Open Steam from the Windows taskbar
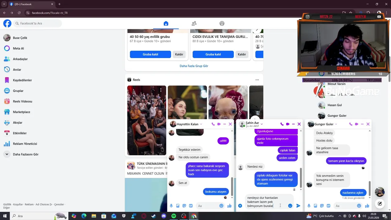 (153, 216)
